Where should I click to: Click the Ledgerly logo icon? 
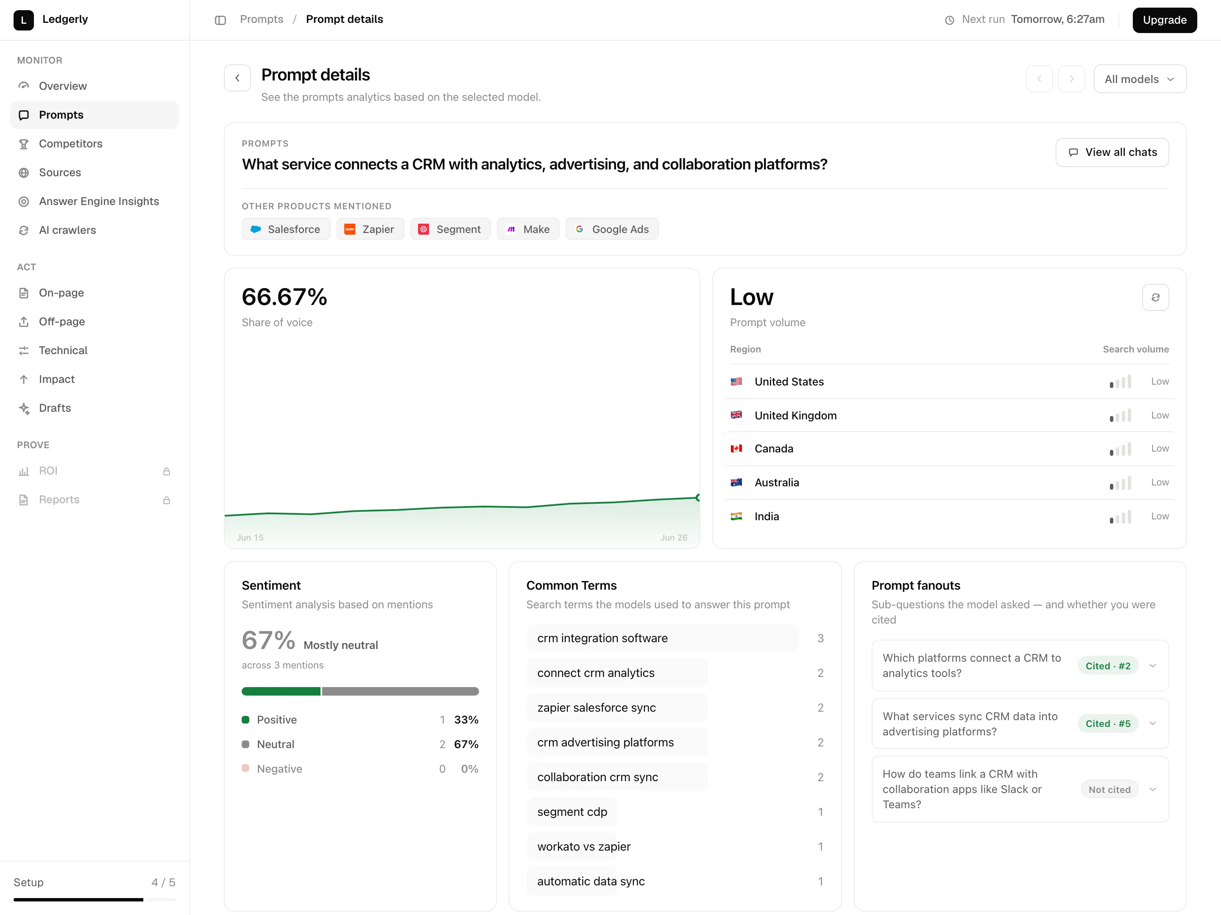click(23, 20)
